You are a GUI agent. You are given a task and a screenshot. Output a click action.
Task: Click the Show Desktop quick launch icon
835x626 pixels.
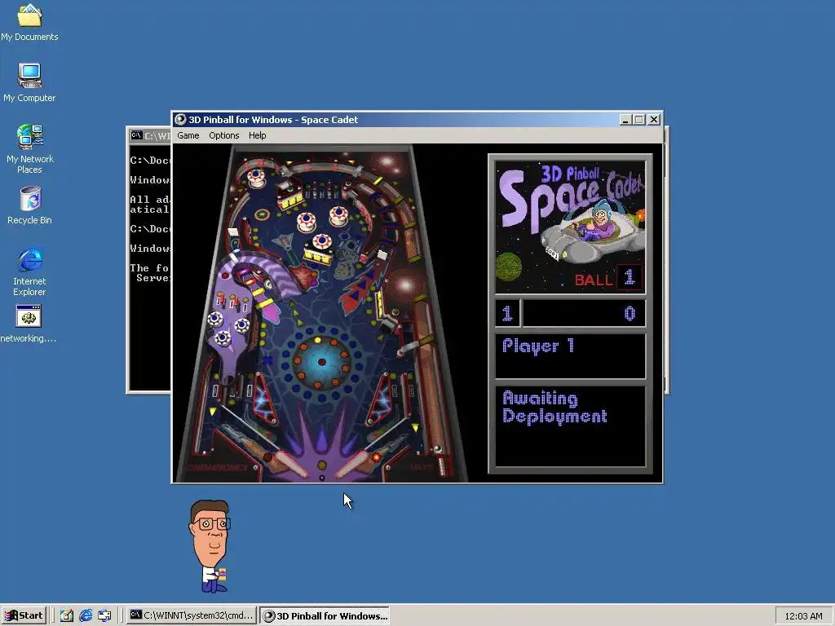tap(67, 615)
